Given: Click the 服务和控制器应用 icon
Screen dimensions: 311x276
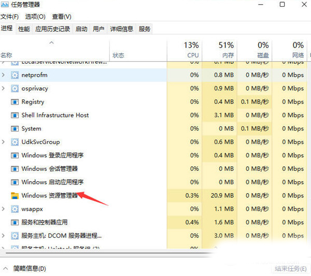Looking at the screenshot, I should (15, 222).
